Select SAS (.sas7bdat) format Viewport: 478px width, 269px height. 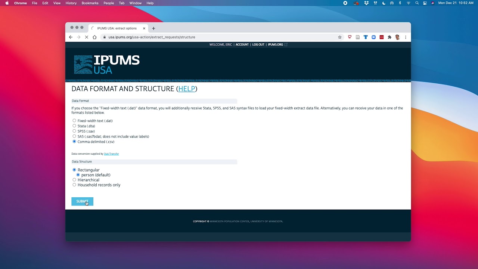tap(74, 136)
